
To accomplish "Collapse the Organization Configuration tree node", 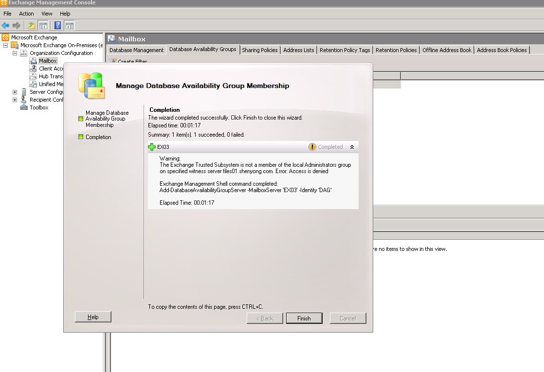I will (15, 53).
